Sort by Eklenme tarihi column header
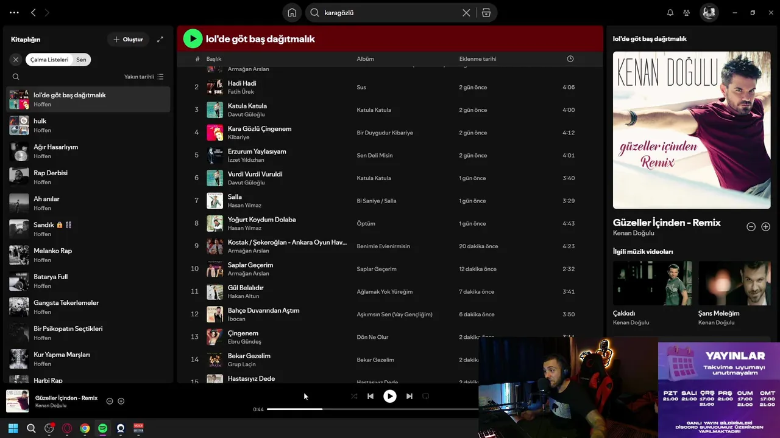Image resolution: width=780 pixels, height=438 pixels. [477, 59]
